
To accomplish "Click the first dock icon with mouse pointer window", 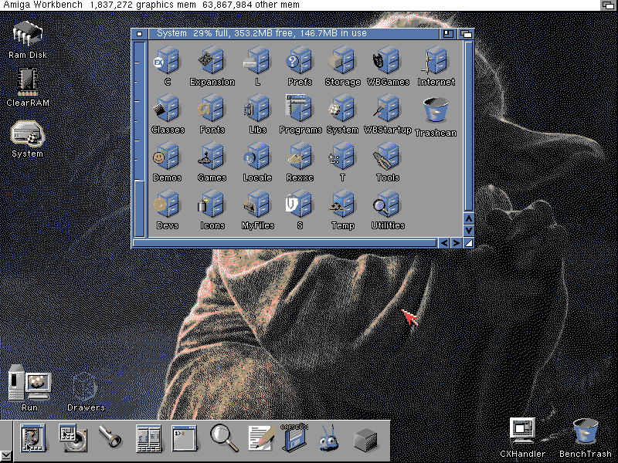I will tap(32, 438).
